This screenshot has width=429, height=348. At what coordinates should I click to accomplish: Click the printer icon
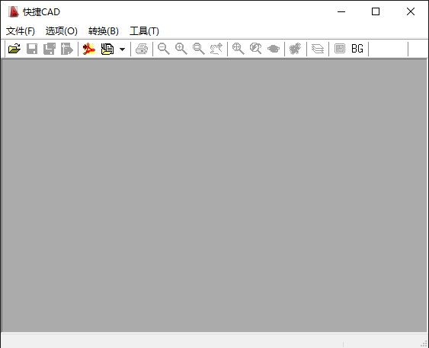click(x=142, y=49)
